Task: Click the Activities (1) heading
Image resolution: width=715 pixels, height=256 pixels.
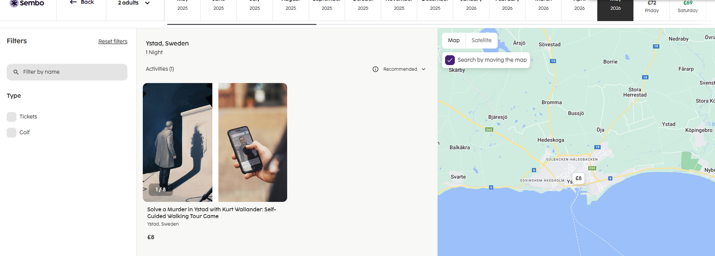Action: pyautogui.click(x=160, y=69)
